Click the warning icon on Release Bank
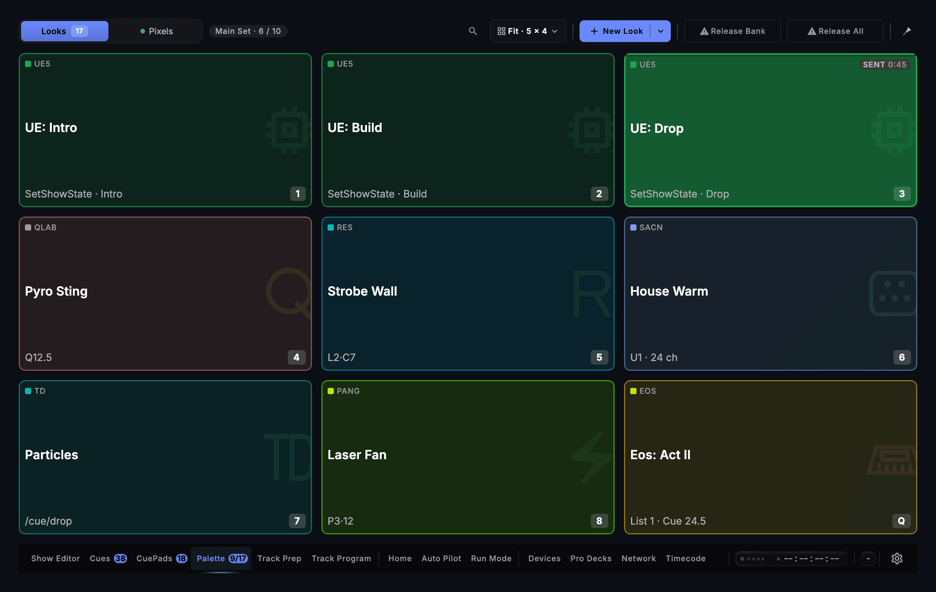 704,31
